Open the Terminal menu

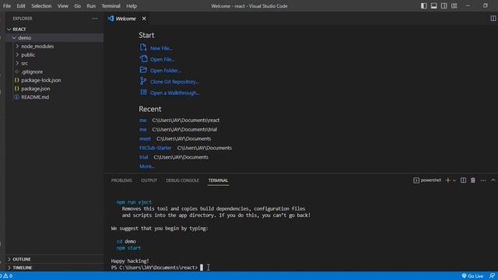[110, 6]
